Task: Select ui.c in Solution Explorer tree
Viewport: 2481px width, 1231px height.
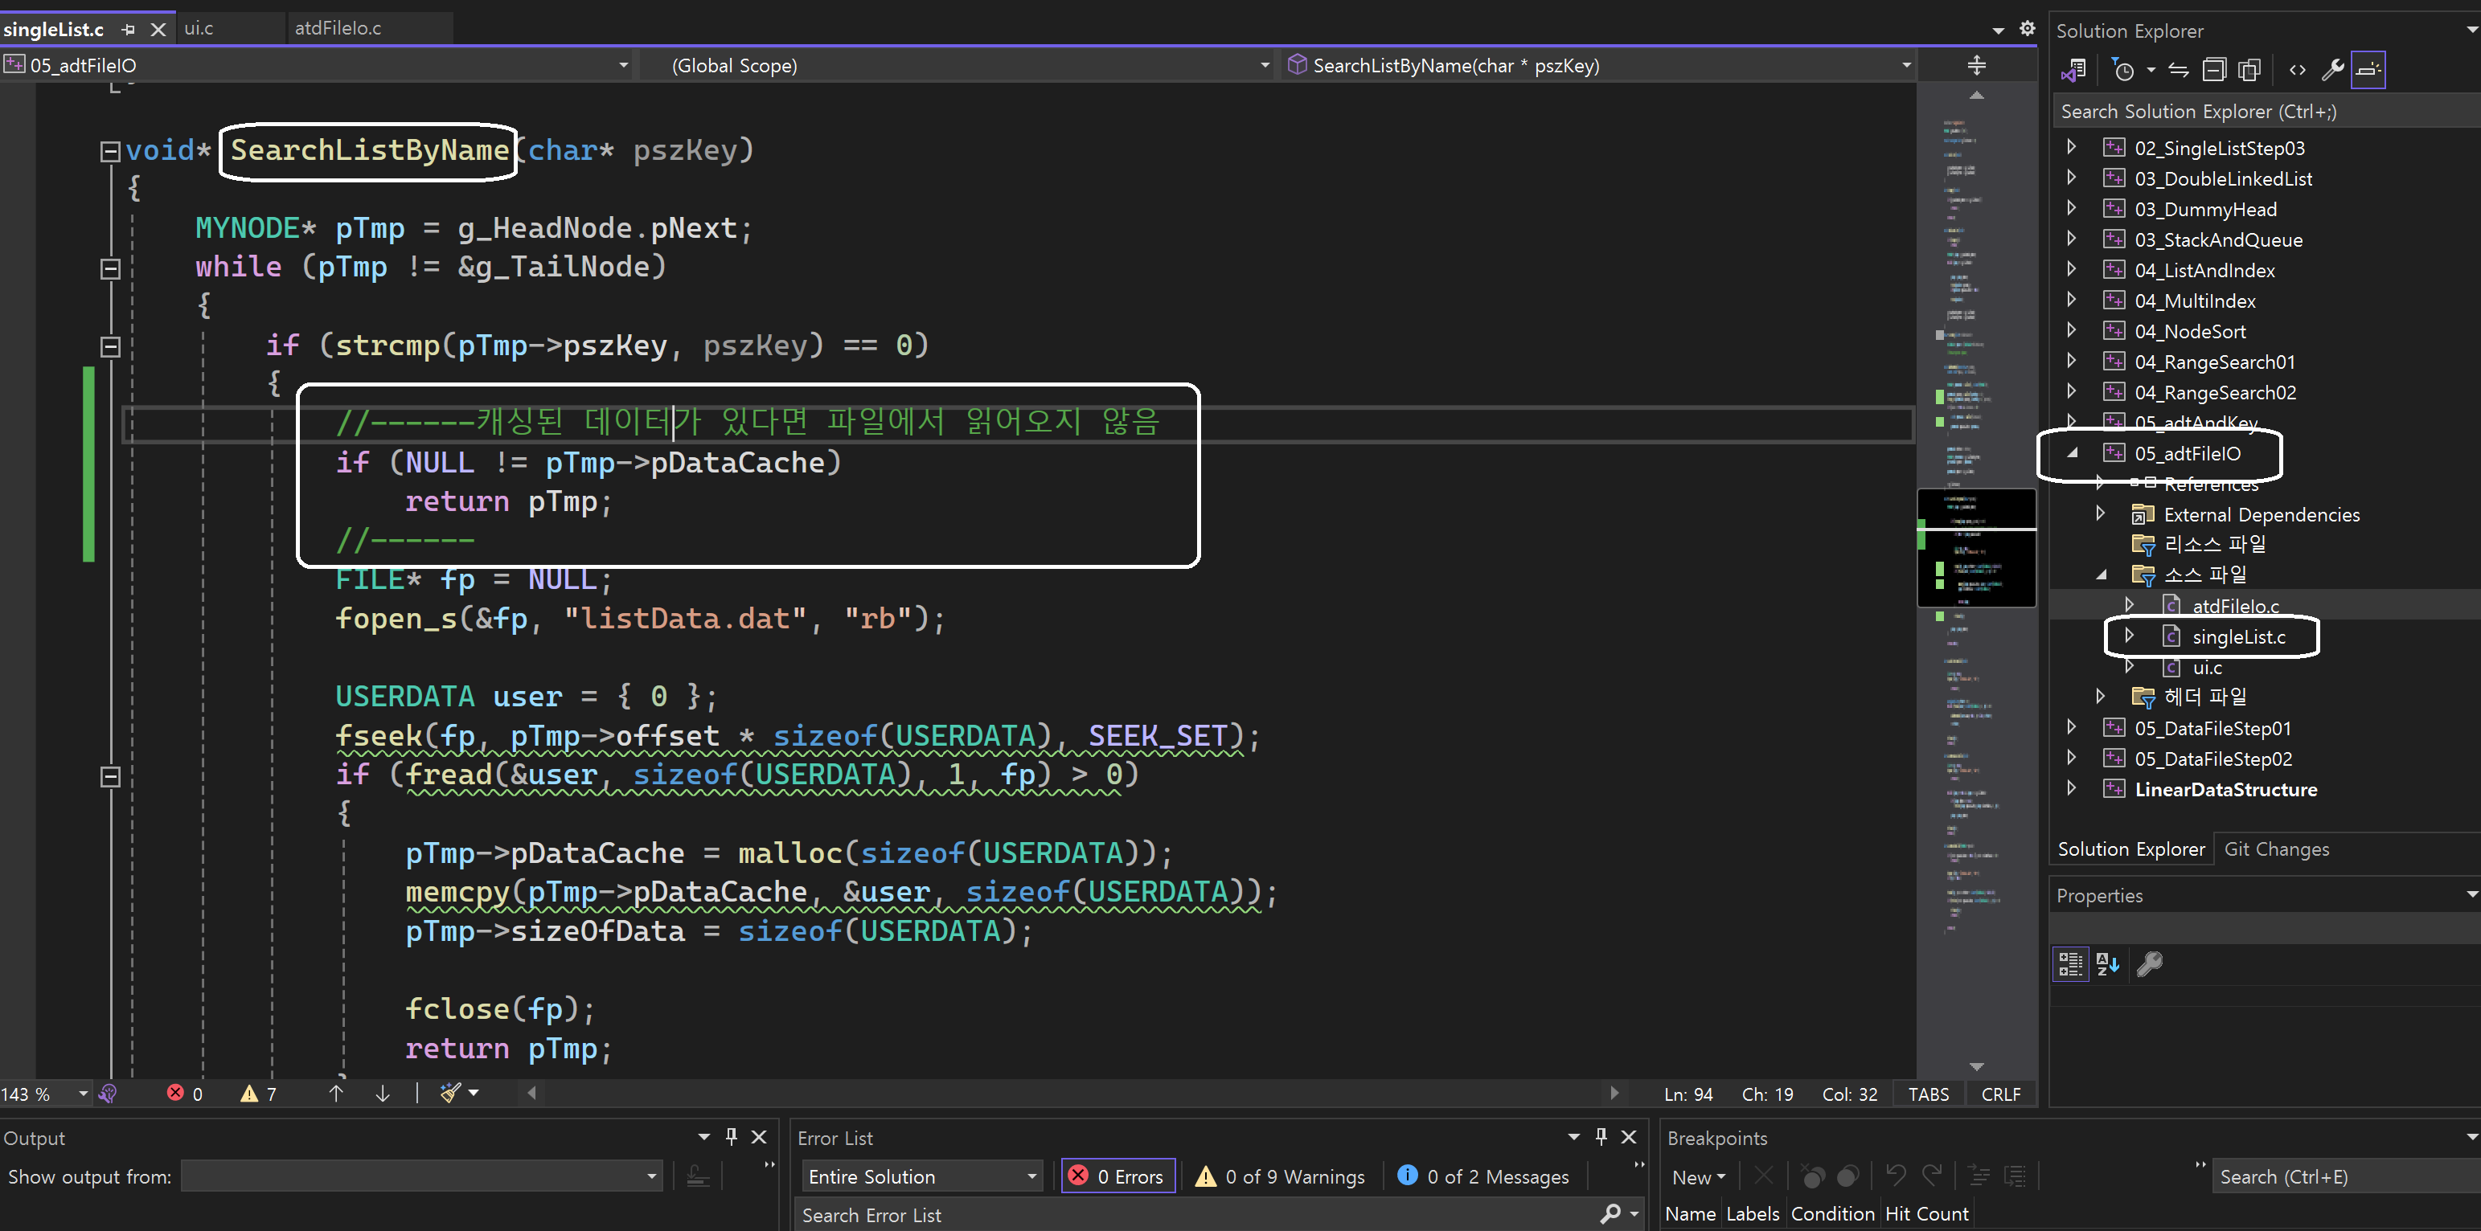Action: [x=2208, y=667]
